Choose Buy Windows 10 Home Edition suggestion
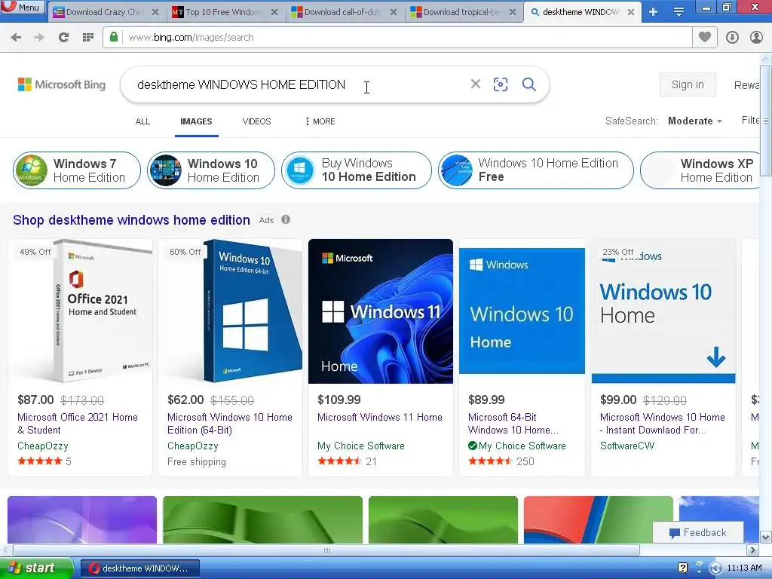This screenshot has height=579, width=772. point(357,170)
